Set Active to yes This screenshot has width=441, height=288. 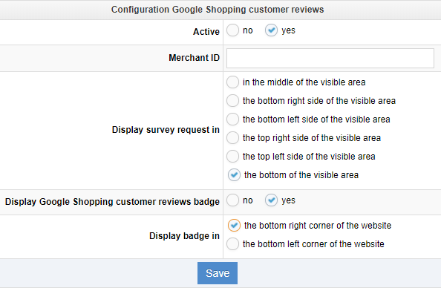coord(271,30)
